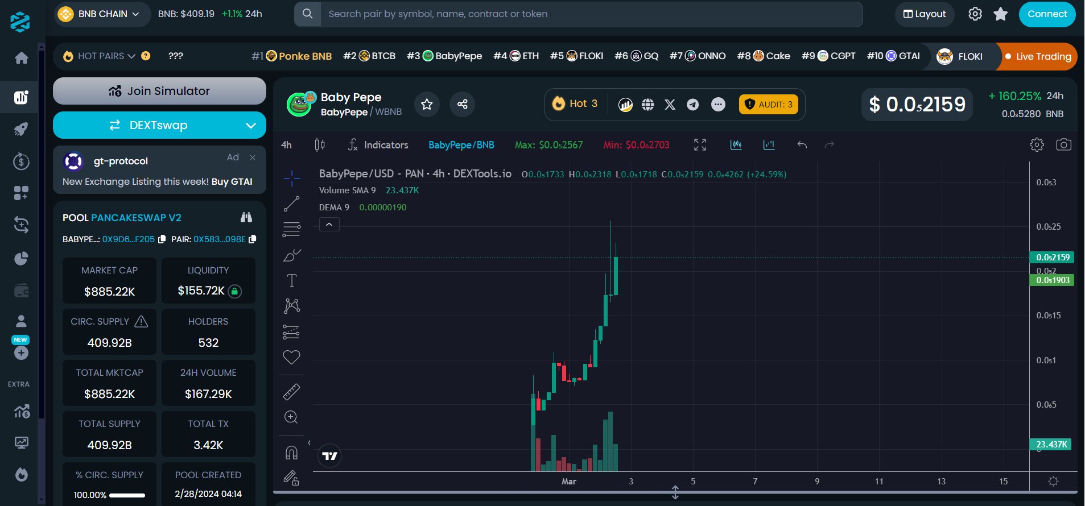Viewport: 1085px width, 506px height.
Task: Toggle fullscreen chart mode
Action: [x=700, y=145]
